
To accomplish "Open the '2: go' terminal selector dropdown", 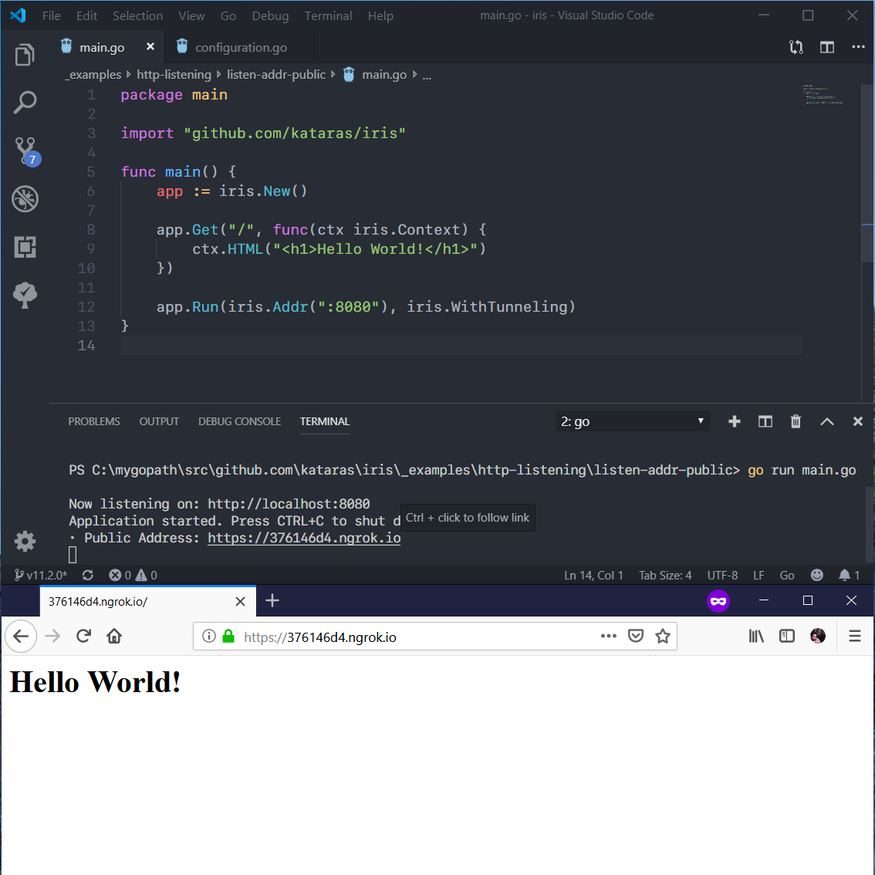I will tap(633, 421).
